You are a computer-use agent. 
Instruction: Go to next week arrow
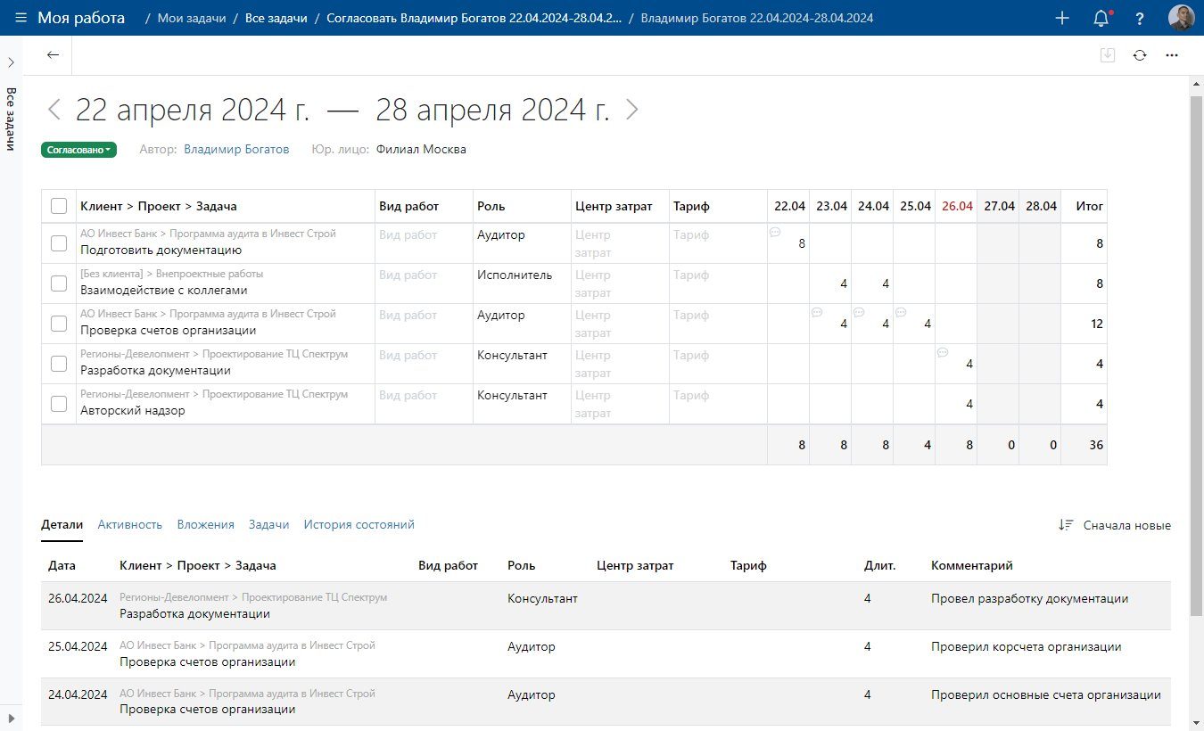point(632,110)
